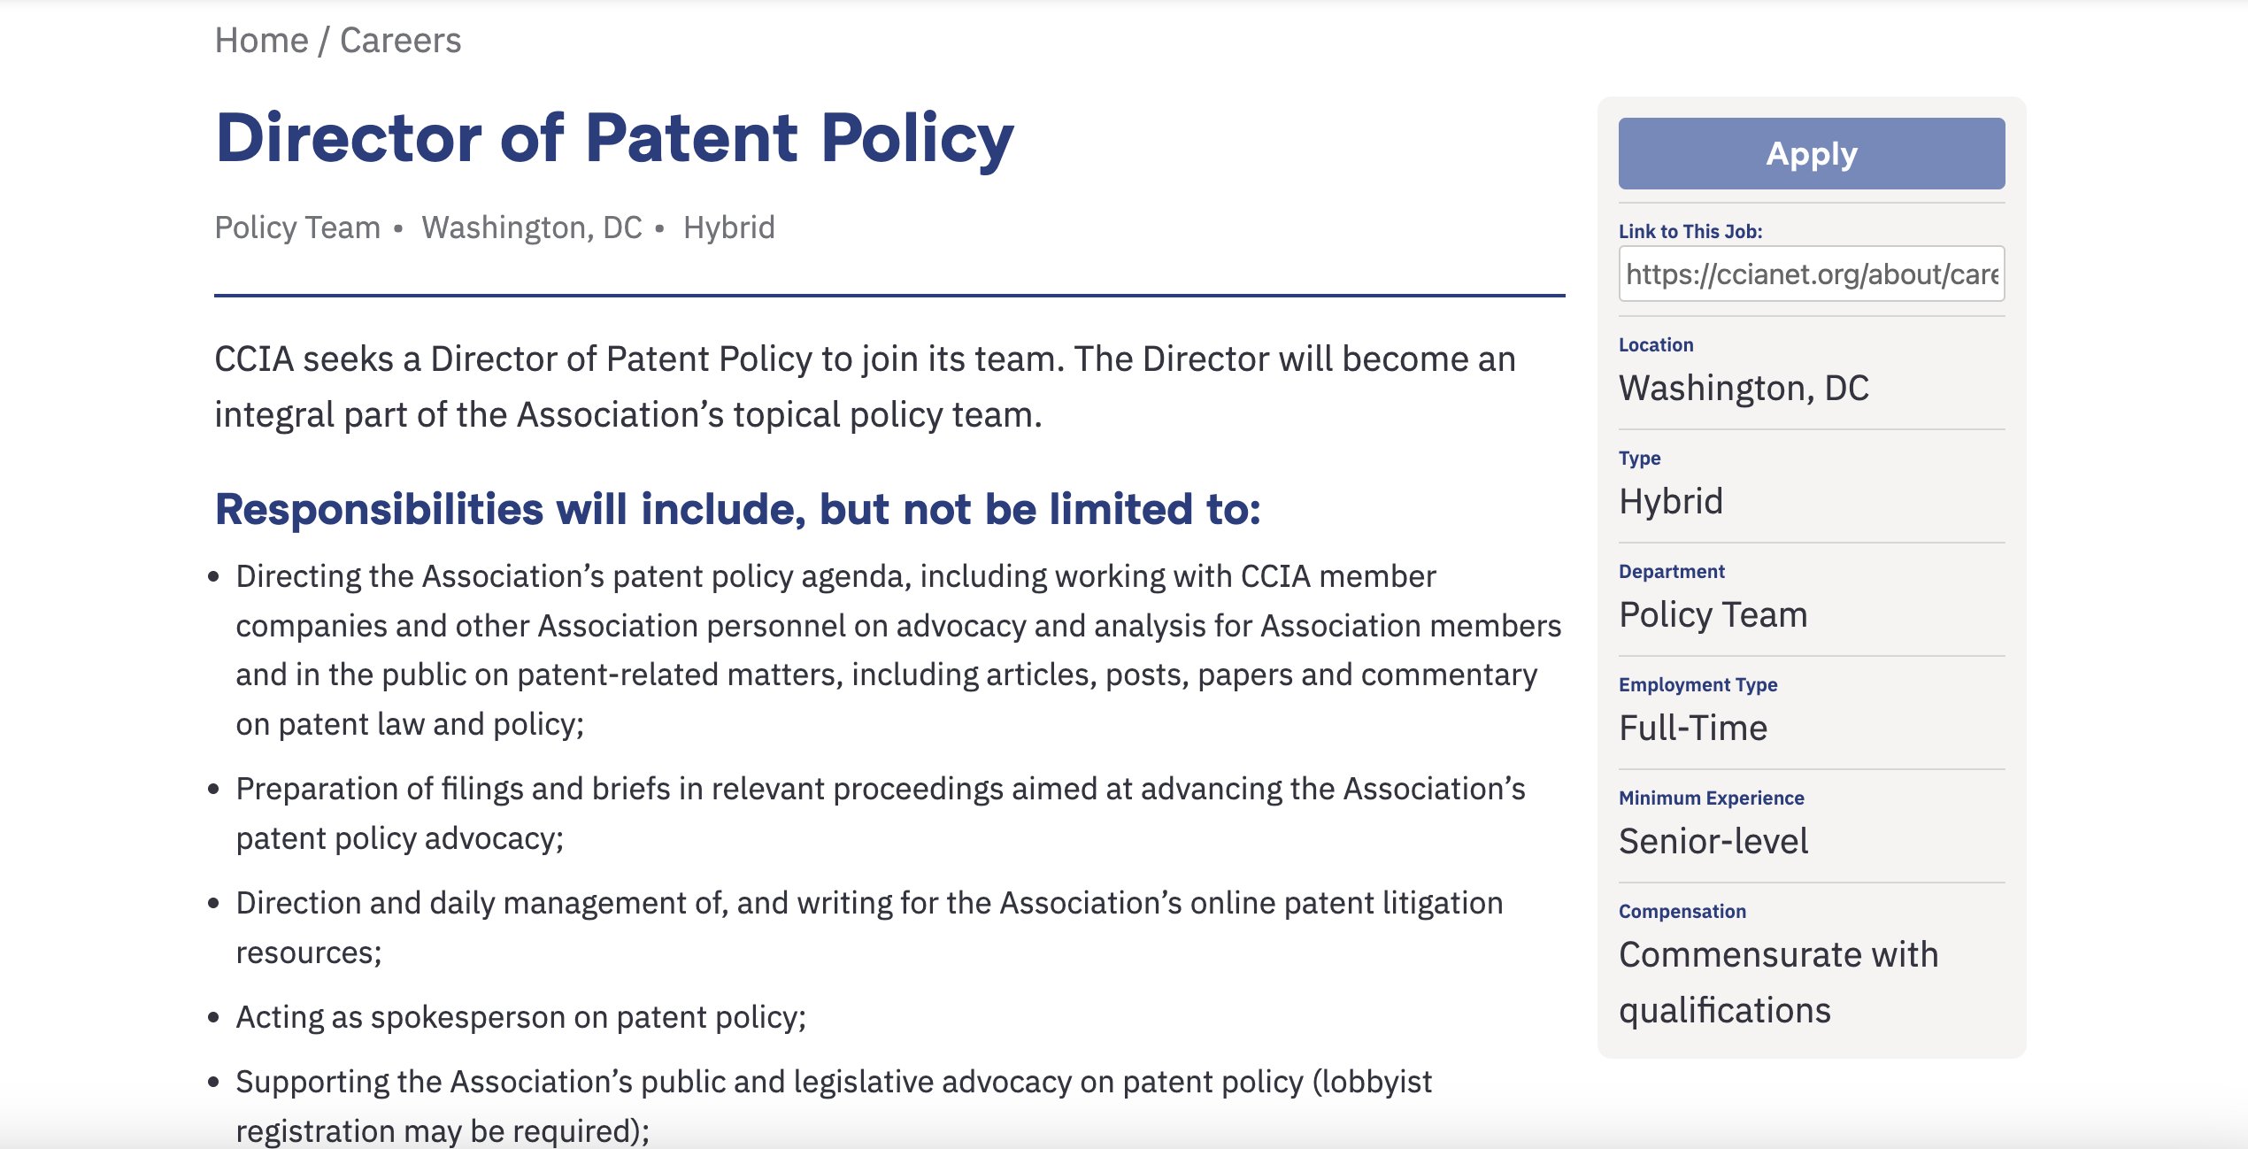The width and height of the screenshot is (2248, 1149).
Task: Click the Preparation of filings and briefs bullet
Action: pyautogui.click(x=880, y=813)
